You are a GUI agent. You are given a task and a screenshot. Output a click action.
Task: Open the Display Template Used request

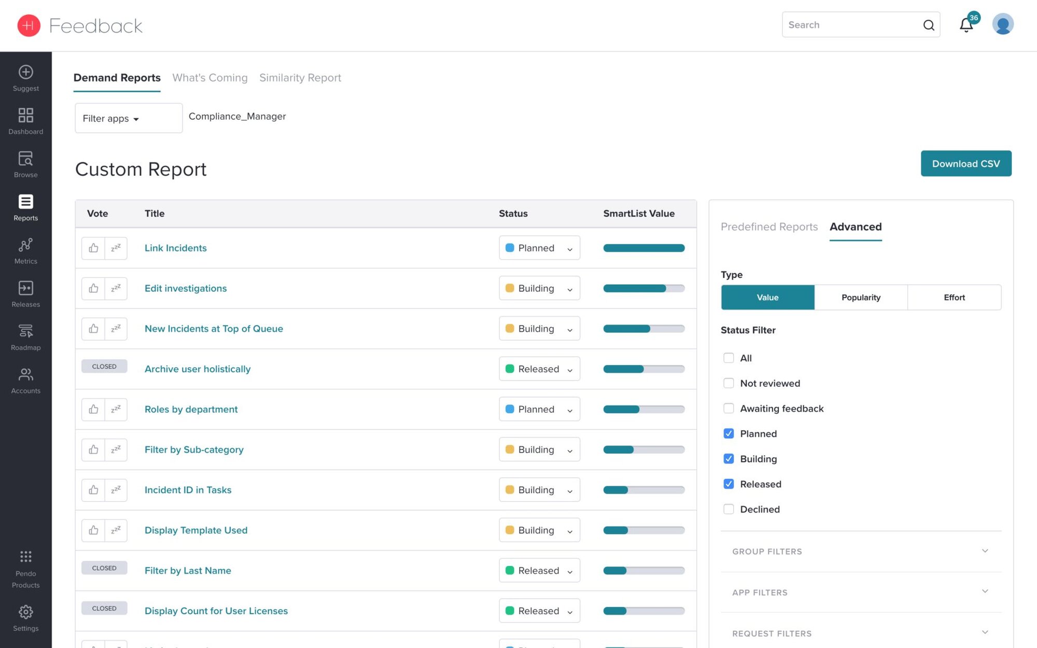[x=196, y=530]
